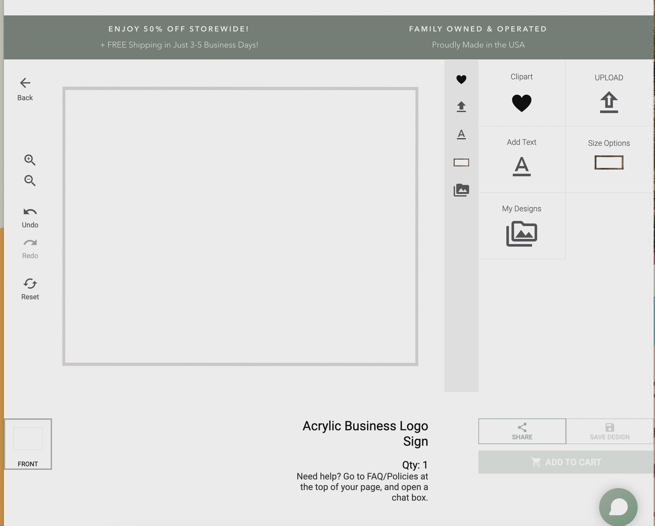Image resolution: width=655 pixels, height=526 pixels.
Task: Open Clipart via the large heart tile
Action: 522,93
